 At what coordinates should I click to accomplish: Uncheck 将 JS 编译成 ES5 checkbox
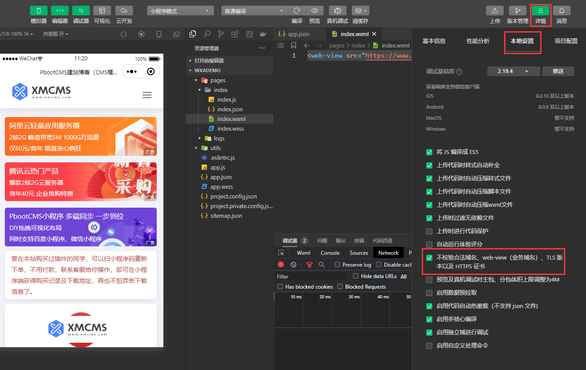tap(429, 152)
